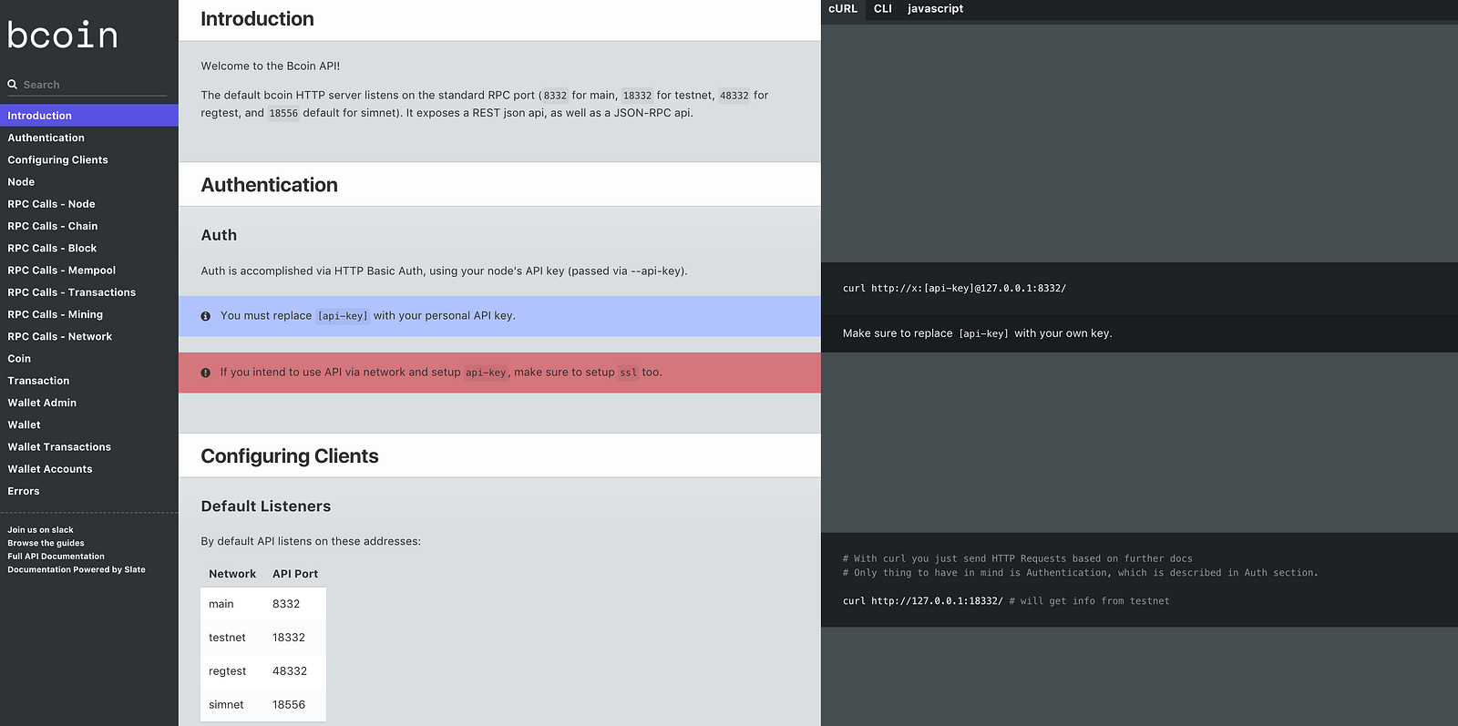Focus the Search input field
This screenshot has width=1458, height=726.
tap(91, 85)
